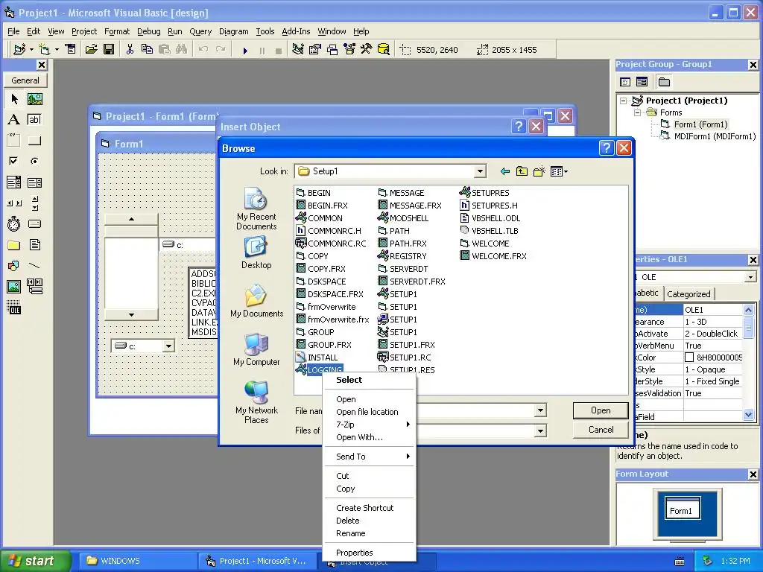Select the Line tool in toolbox
This screenshot has width=763, height=572.
tap(34, 266)
